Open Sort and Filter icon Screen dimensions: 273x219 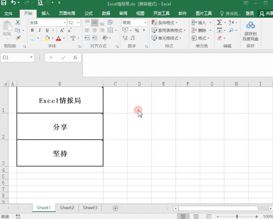[231, 22]
